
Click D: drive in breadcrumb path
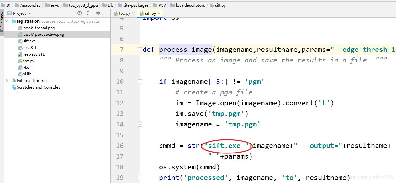point(6,5)
